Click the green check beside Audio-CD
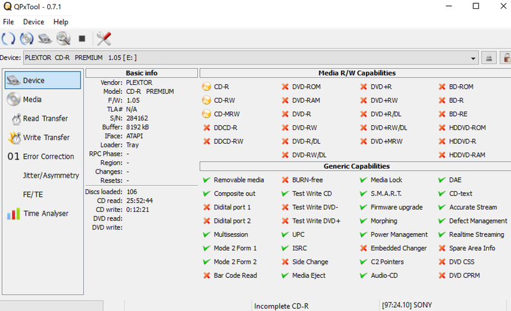Screen dimensions: 511x311 tap(363, 275)
